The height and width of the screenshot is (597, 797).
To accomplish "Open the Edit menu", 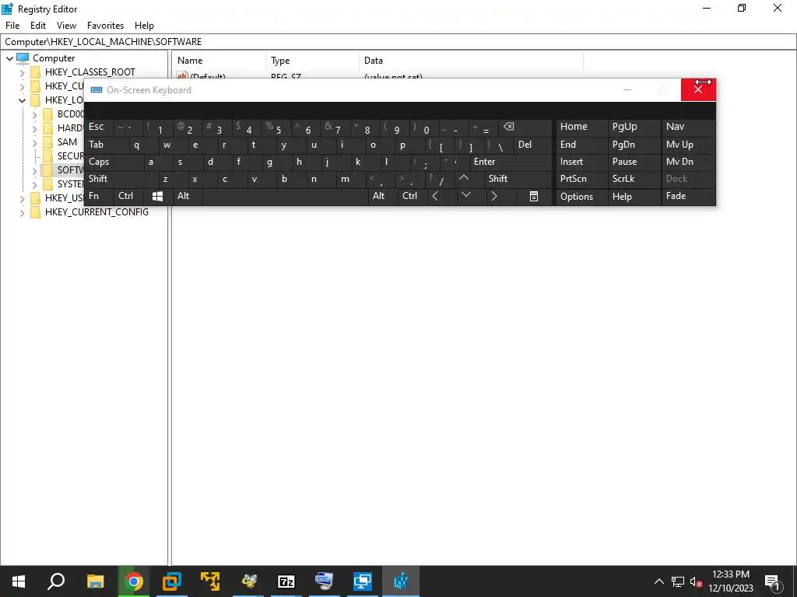I will [38, 26].
